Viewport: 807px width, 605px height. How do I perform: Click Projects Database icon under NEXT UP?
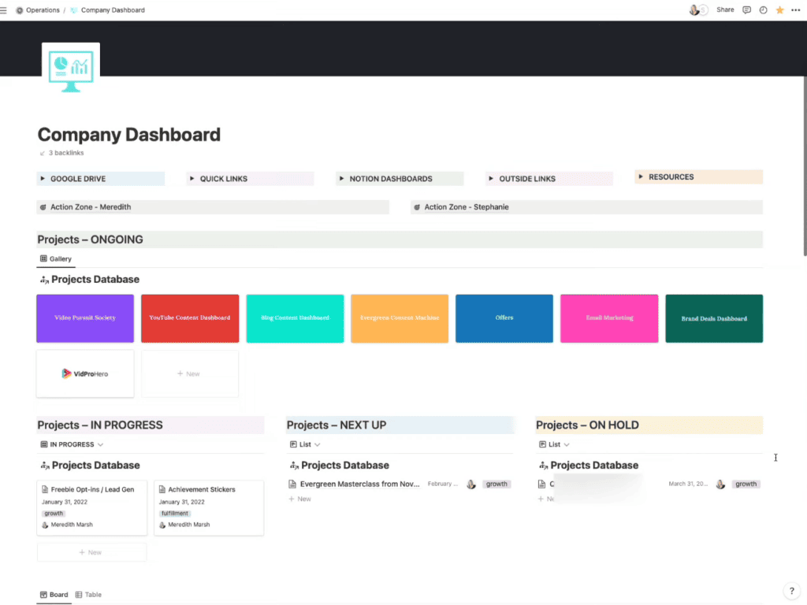point(295,466)
